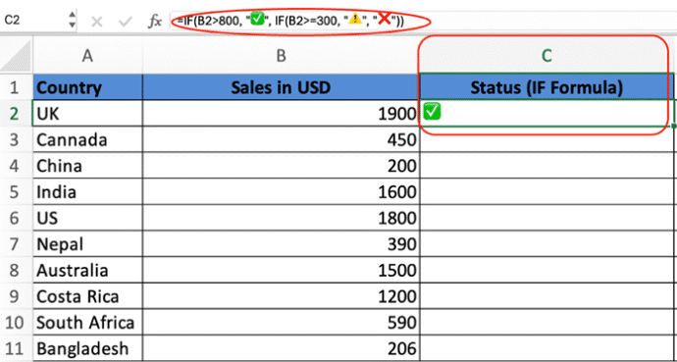
Task: Select row 4 header
Action: tap(16, 166)
